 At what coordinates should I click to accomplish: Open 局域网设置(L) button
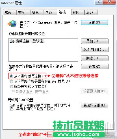tap(94, 105)
